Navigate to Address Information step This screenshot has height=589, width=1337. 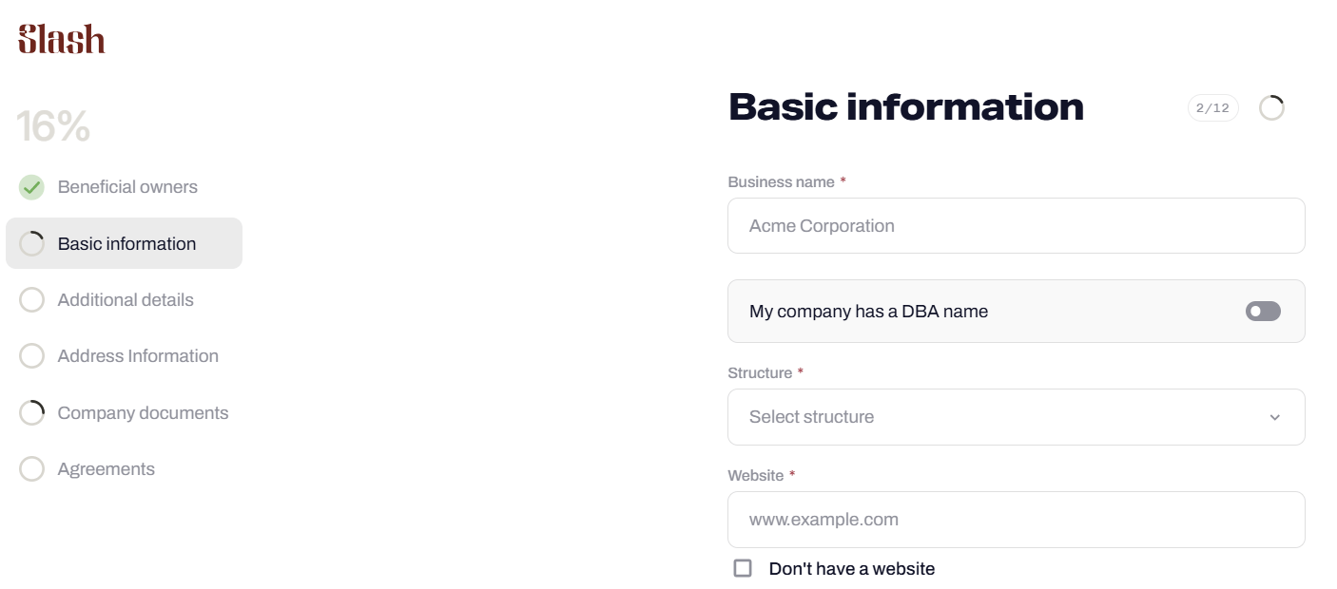(x=138, y=356)
